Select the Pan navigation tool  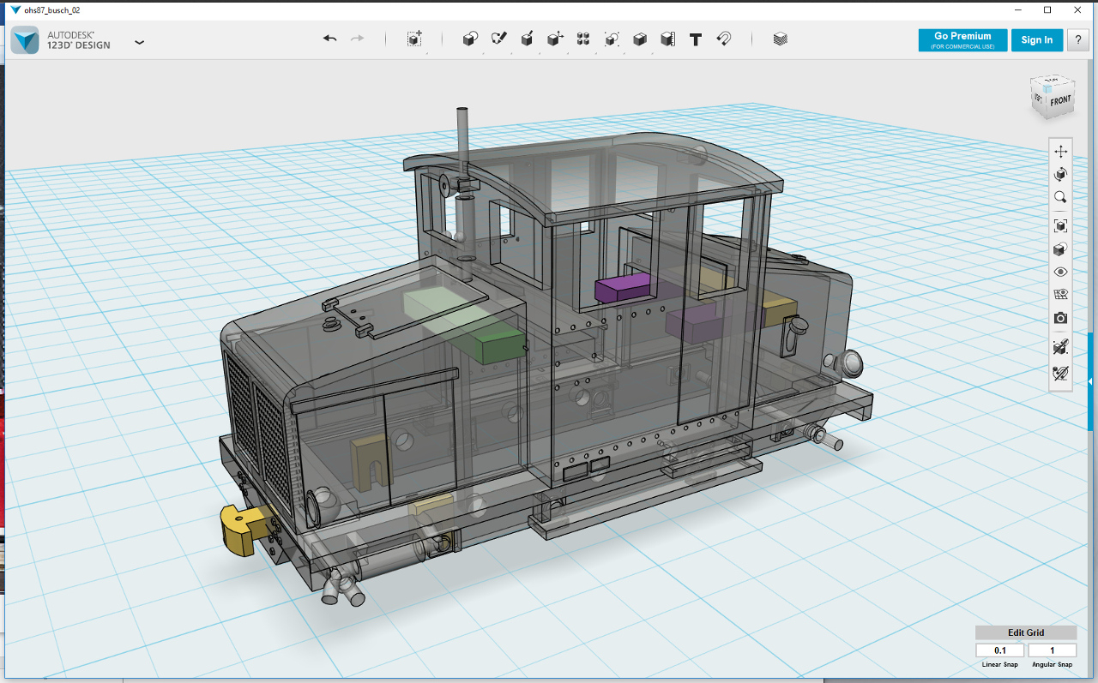tap(1061, 152)
